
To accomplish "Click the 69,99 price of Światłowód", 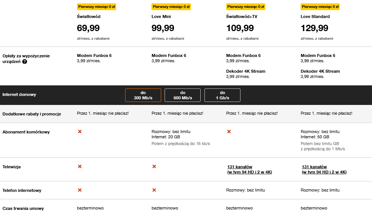I will pyautogui.click(x=88, y=28).
